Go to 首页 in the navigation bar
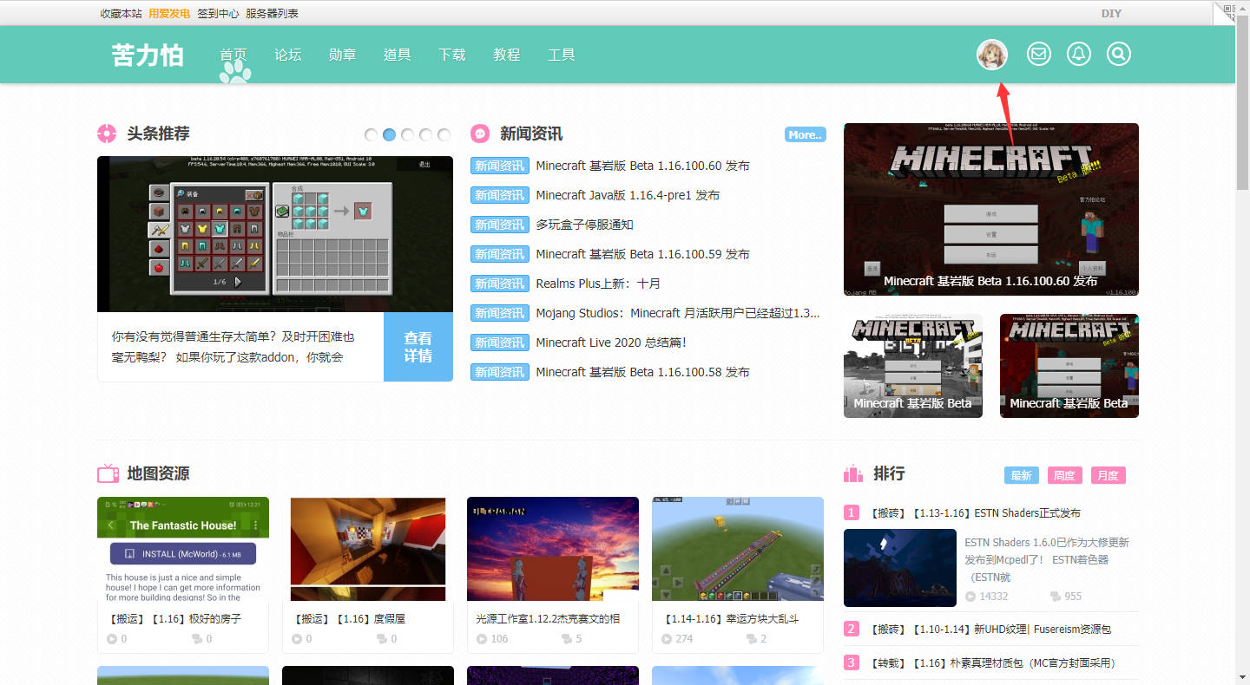This screenshot has height=685, width=1250. point(234,55)
